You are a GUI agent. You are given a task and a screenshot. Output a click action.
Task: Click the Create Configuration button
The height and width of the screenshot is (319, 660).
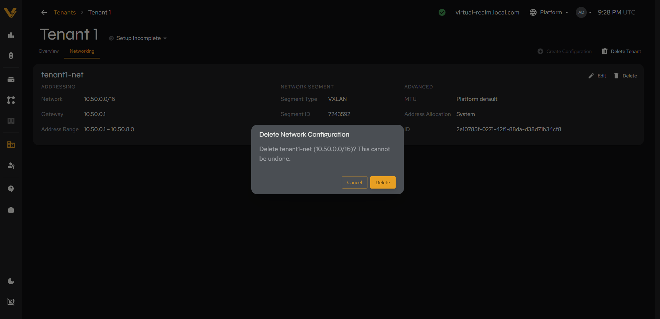coord(565,51)
